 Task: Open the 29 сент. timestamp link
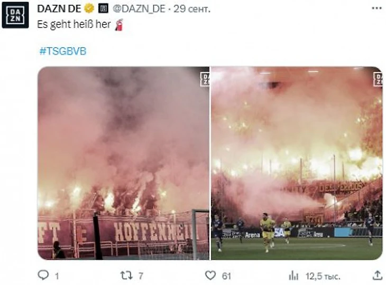coord(192,9)
